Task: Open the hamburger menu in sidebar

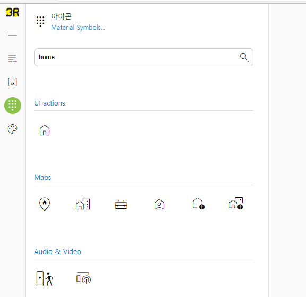Action: pos(13,36)
